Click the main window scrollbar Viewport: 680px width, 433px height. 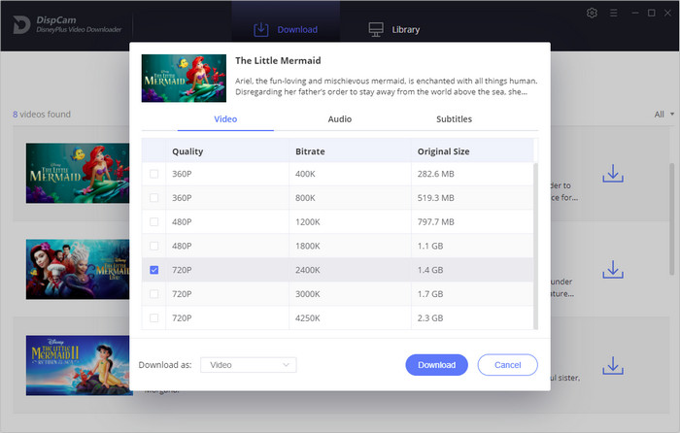coord(672,218)
